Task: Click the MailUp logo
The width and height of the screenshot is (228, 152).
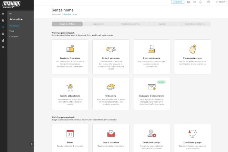Action: coord(12,4)
